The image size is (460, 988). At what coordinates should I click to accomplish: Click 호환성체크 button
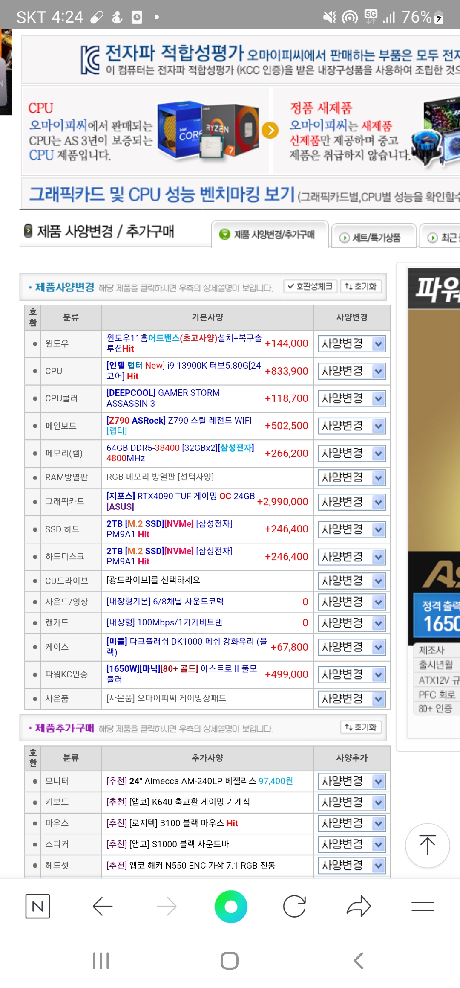click(x=310, y=286)
